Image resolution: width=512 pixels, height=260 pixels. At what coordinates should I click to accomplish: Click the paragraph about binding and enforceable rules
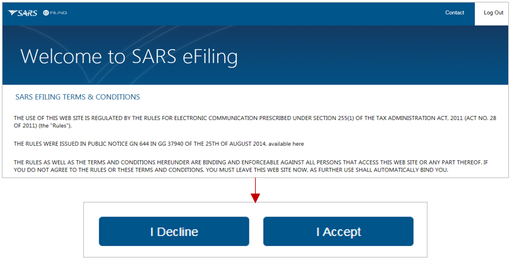point(251,166)
